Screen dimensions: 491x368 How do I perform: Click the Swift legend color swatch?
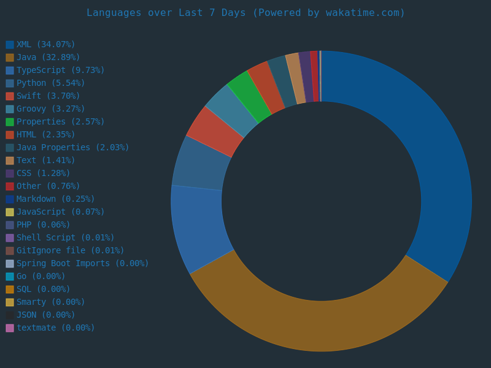click(10, 96)
